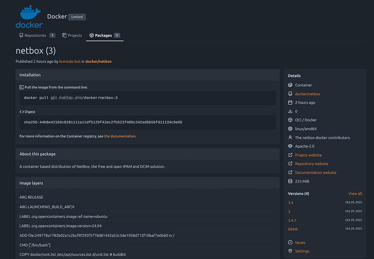Select the Packages tab
Image resolution: width=374 pixels, height=259 pixels.
pos(103,35)
